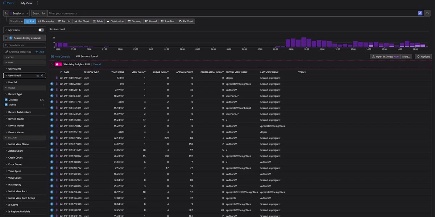Image resolution: width=435 pixels, height=217 pixels.
Task: Open the Sessions dropdown
Action: point(20,13)
